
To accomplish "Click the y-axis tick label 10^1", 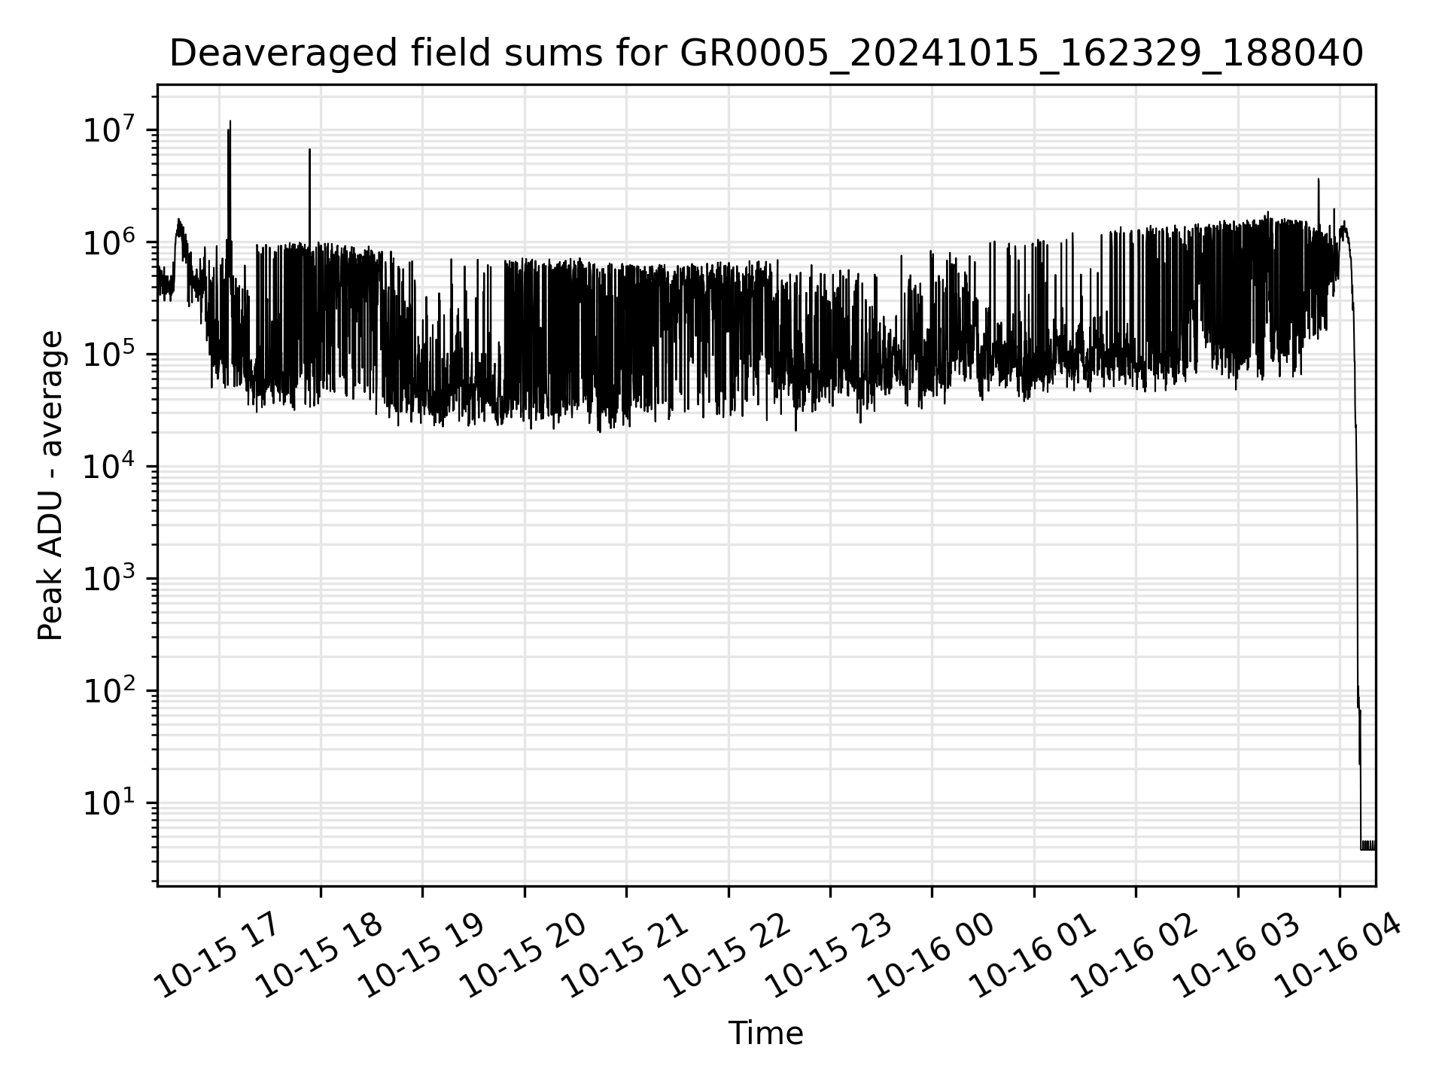I will click(109, 802).
